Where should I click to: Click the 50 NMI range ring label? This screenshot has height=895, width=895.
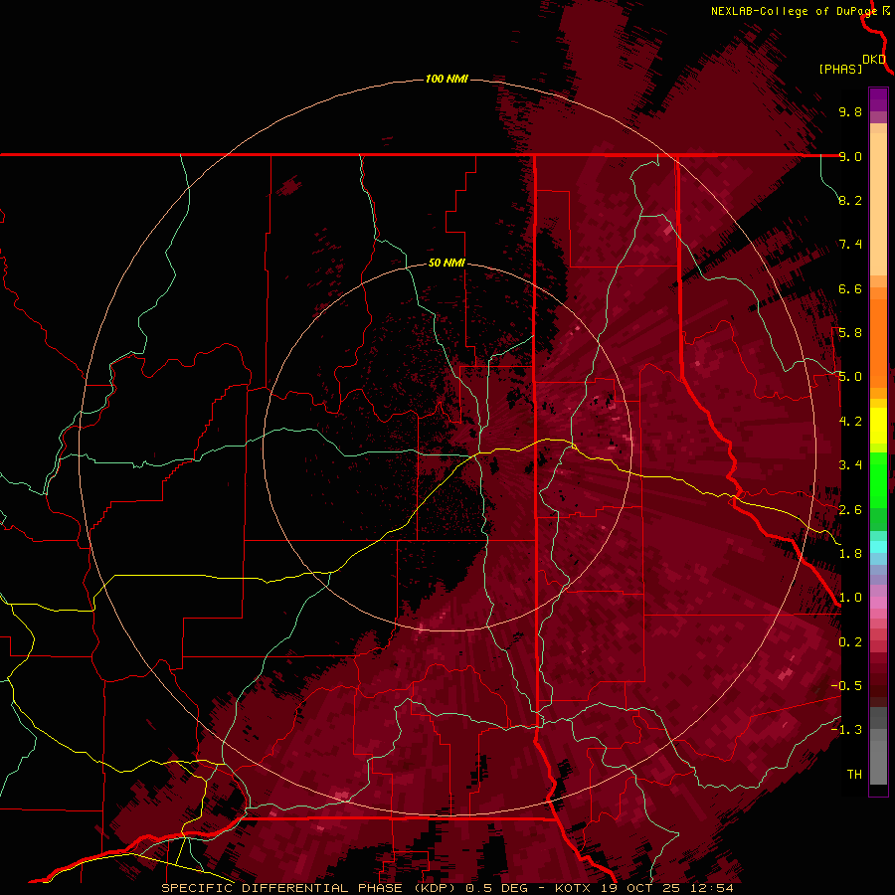click(x=447, y=264)
